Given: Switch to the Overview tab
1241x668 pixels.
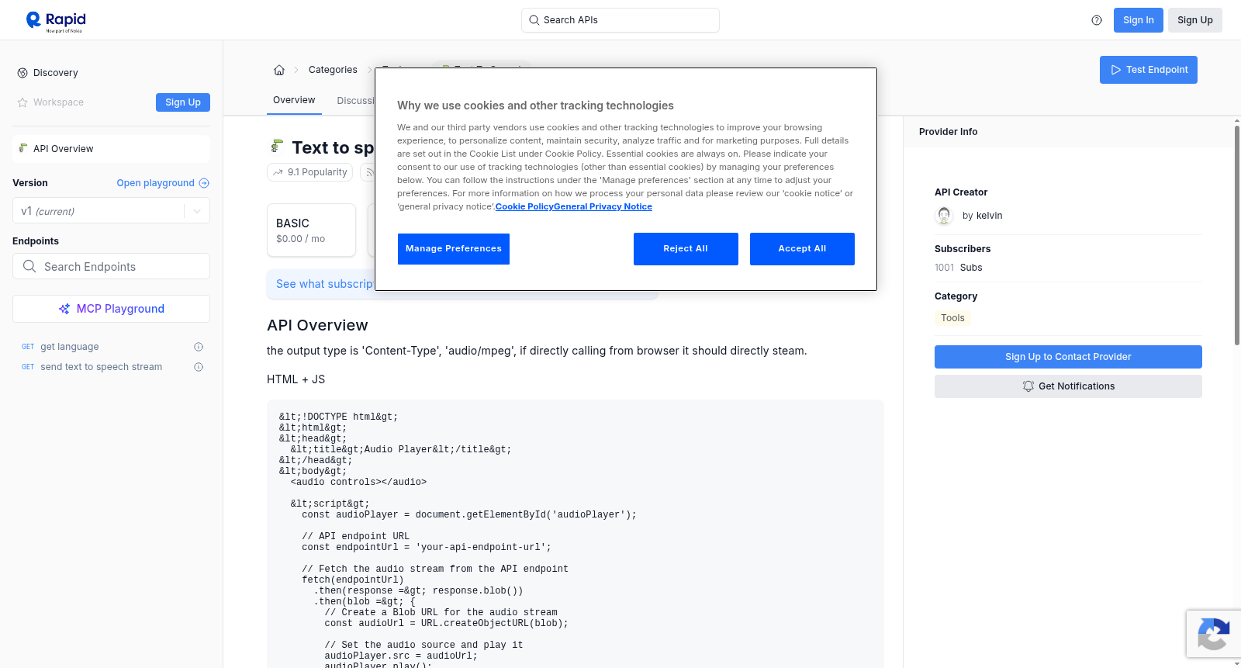Looking at the screenshot, I should click(294, 100).
